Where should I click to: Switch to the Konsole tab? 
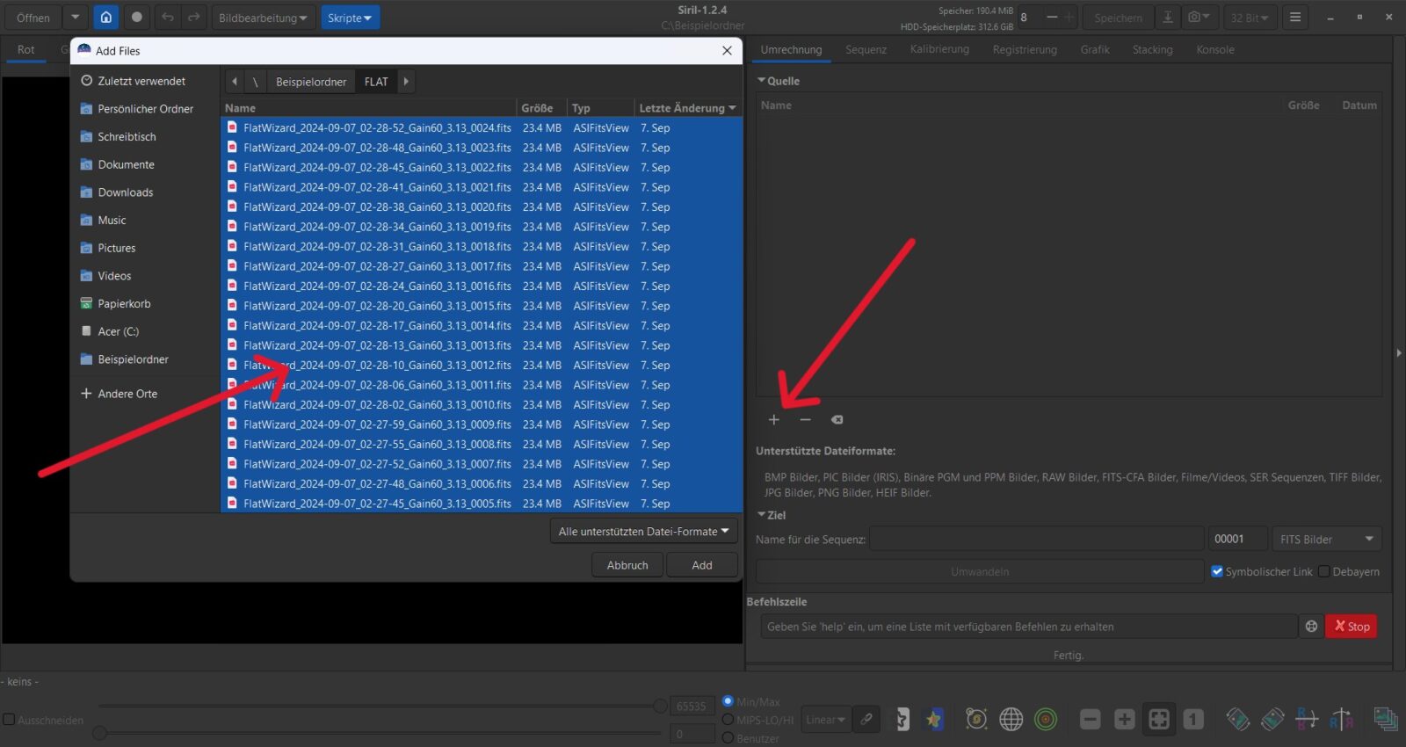tap(1215, 50)
